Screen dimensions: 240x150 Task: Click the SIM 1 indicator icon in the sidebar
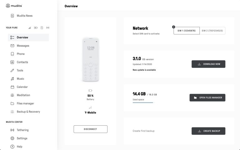pyautogui.click(x=42, y=28)
